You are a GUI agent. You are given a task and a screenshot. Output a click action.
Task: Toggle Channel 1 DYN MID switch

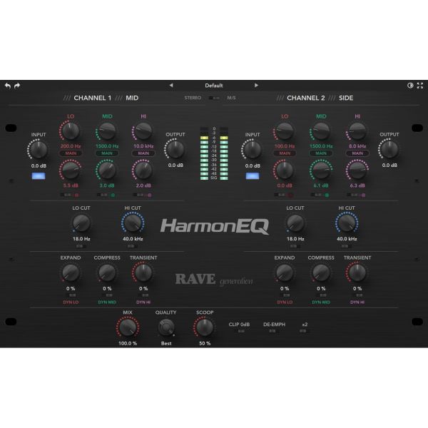pos(107,295)
